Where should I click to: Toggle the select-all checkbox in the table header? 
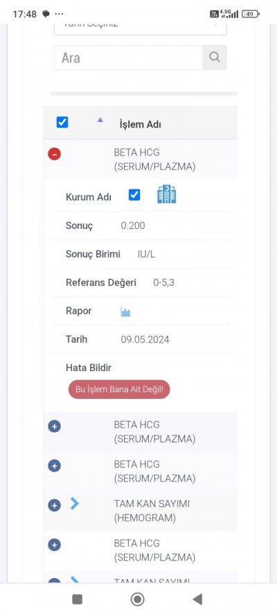[62, 122]
